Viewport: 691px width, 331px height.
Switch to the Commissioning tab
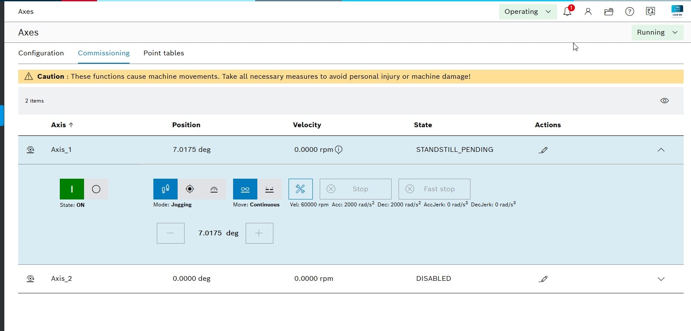[104, 53]
